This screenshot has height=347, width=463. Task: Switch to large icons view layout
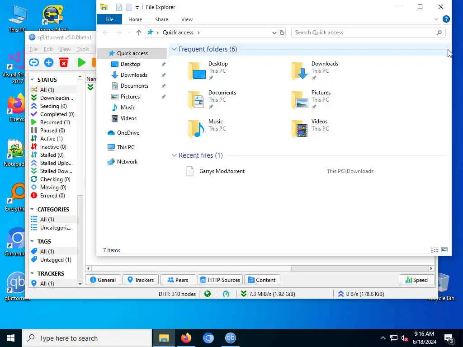coord(444,250)
